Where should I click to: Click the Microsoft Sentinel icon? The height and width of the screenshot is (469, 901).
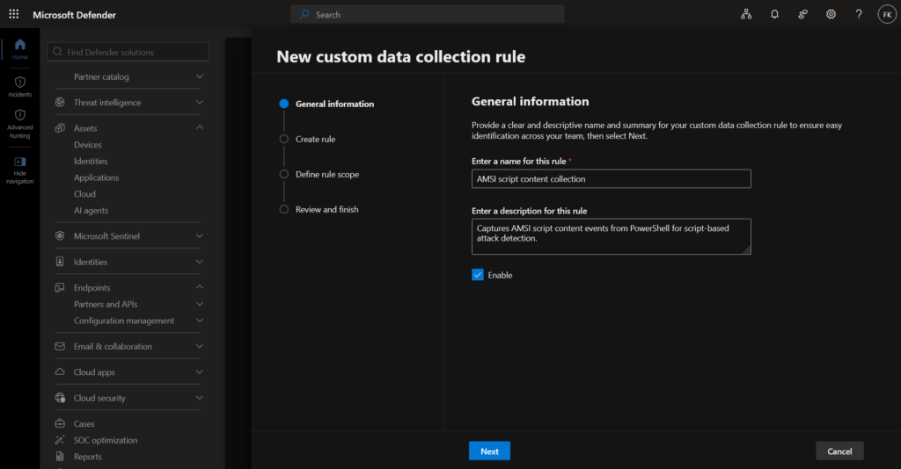[60, 235]
